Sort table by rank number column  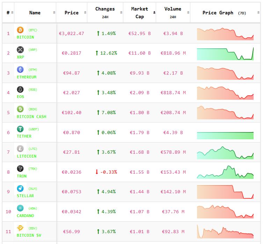point(8,13)
